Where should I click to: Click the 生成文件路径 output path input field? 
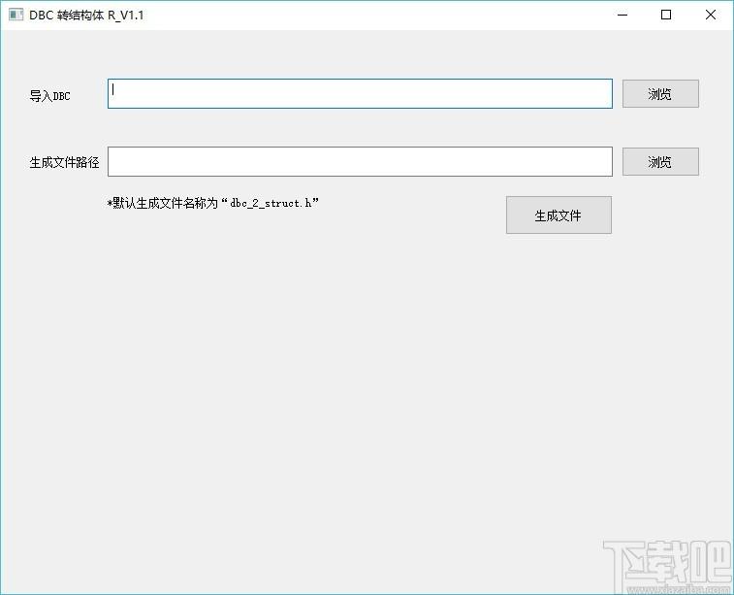[x=360, y=162]
